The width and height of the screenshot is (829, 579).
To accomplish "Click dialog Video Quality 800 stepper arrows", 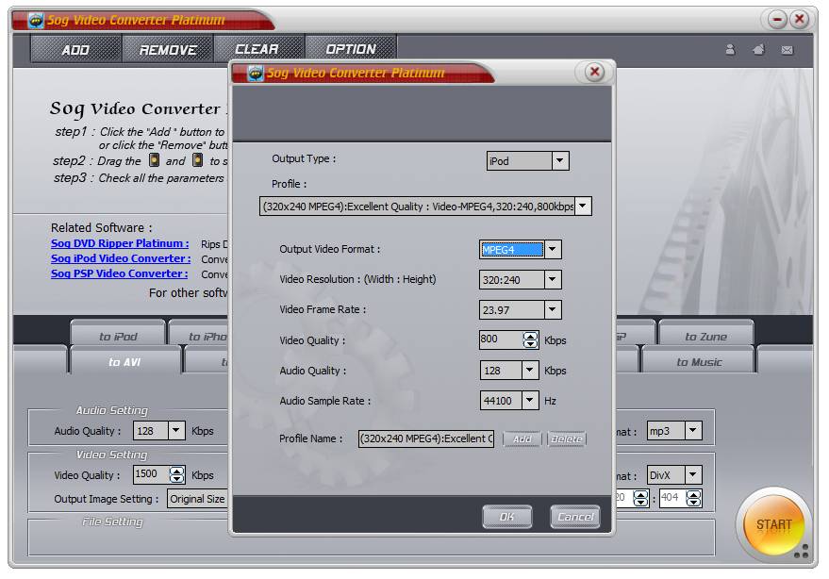I will click(x=530, y=339).
